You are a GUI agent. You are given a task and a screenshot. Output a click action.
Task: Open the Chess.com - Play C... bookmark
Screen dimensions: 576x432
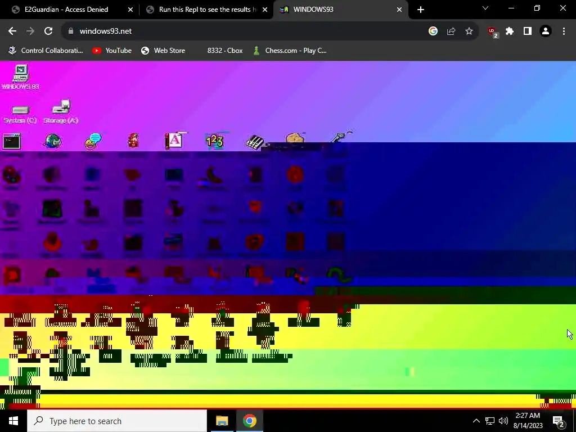click(x=290, y=51)
